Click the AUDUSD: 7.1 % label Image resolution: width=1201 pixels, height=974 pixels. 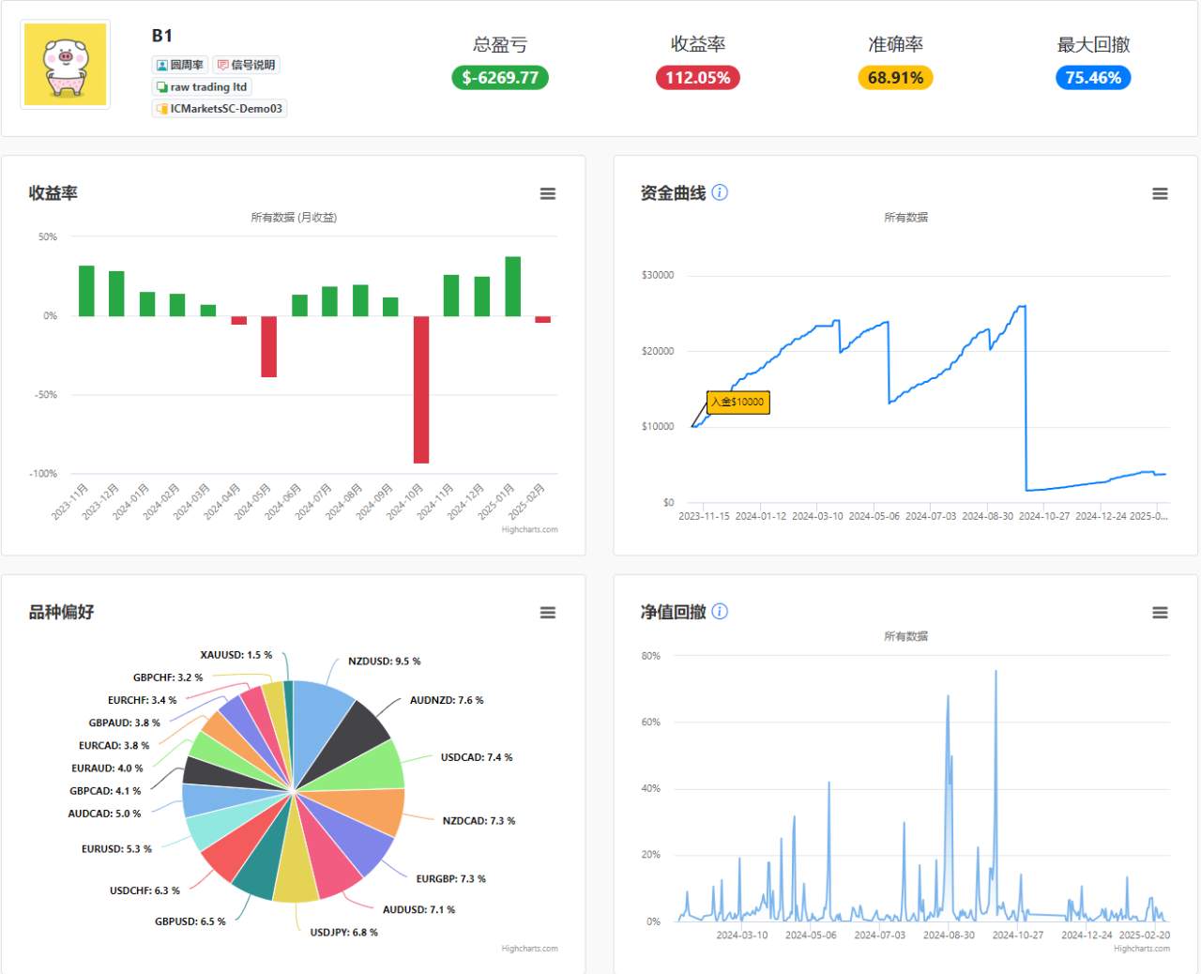tap(418, 910)
